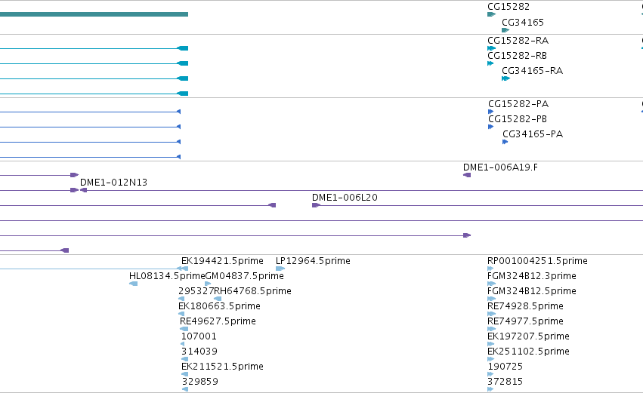643x393 pixels.
Task: Click the EK211521.5prime EST arrow
Action: pos(184,374)
